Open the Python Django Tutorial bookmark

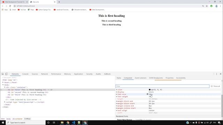[44, 10]
